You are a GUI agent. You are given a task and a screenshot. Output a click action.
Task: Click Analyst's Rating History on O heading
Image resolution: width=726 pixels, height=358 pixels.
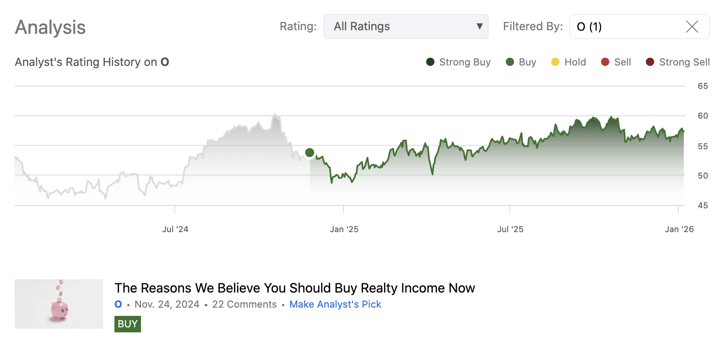click(x=92, y=62)
